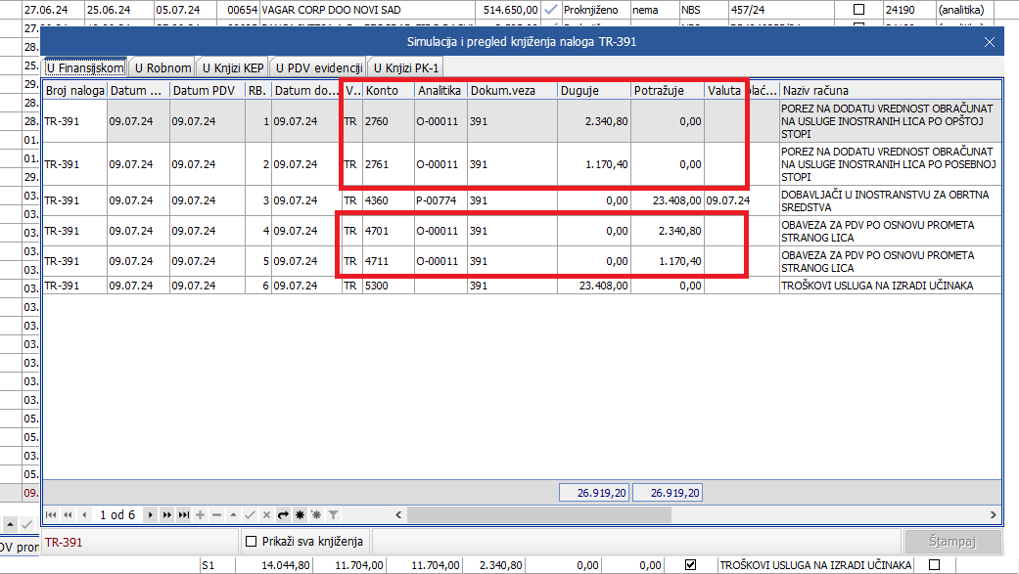Switch to the U Robnom tab
The image size is (1019, 574).
[x=162, y=67]
